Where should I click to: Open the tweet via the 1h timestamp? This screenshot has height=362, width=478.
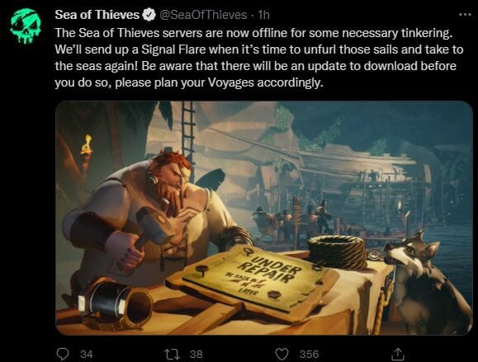click(263, 15)
